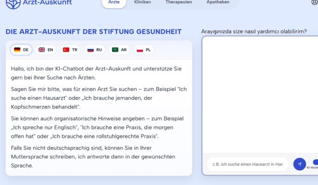Click the UK flag icon
The image size is (318, 185).
(42, 49)
